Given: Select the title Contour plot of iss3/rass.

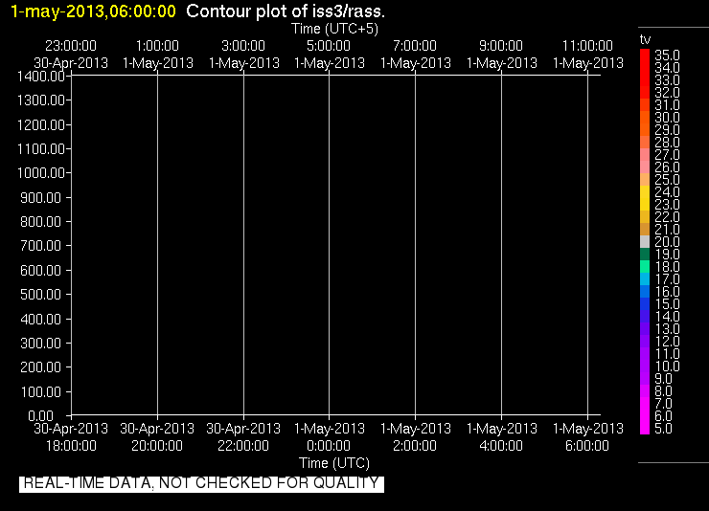Looking at the screenshot, I should [286, 11].
